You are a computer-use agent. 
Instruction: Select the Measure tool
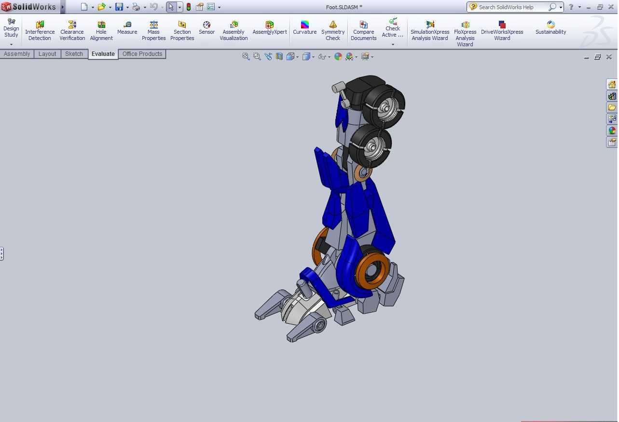[127, 28]
